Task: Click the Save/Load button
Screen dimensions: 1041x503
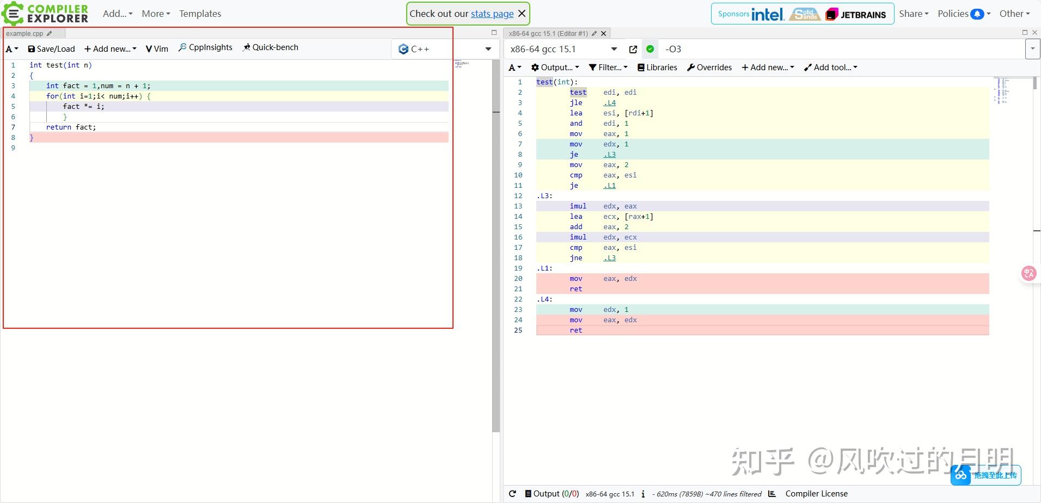Action: [51, 48]
